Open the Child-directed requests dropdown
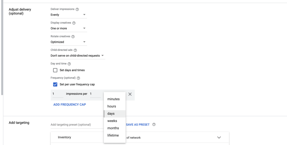This screenshot has width=287, height=145. click(77, 56)
